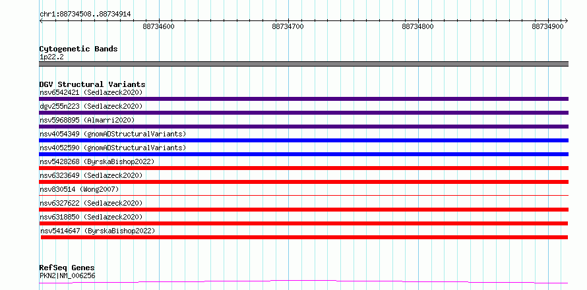Click the 88734800 ruler position label
Viewport: 587px width, 290px height.
coord(417,27)
